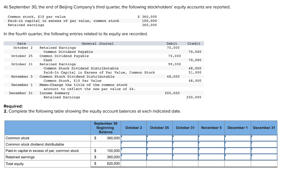The height and width of the screenshot is (173, 287).
Task: Activate Paid-in capital cell for October 25
Action: click(x=159, y=151)
